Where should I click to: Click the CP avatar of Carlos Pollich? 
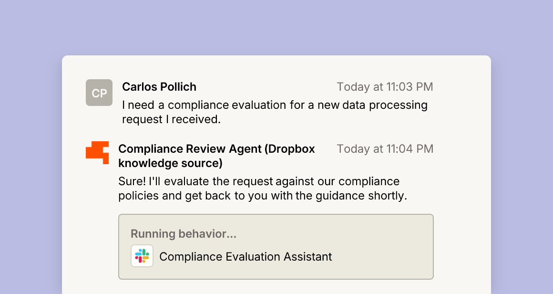pos(99,93)
